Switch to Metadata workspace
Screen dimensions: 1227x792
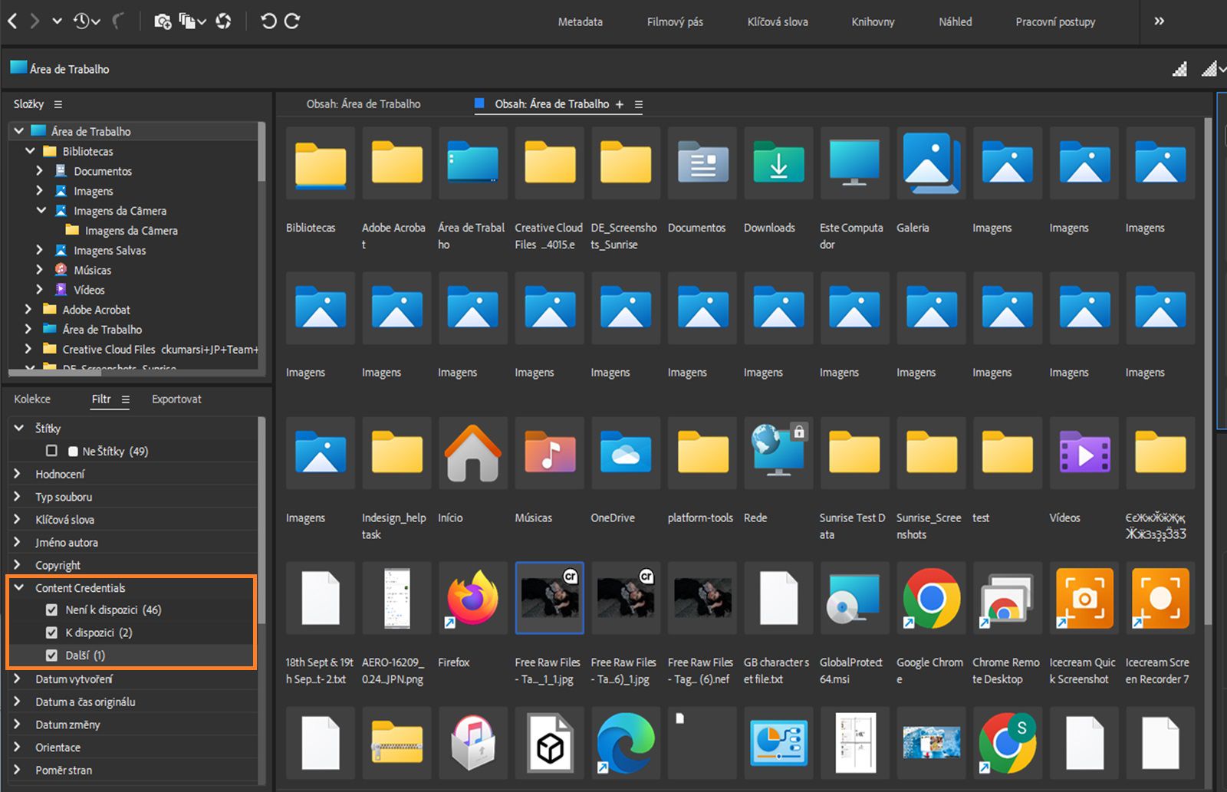point(580,21)
